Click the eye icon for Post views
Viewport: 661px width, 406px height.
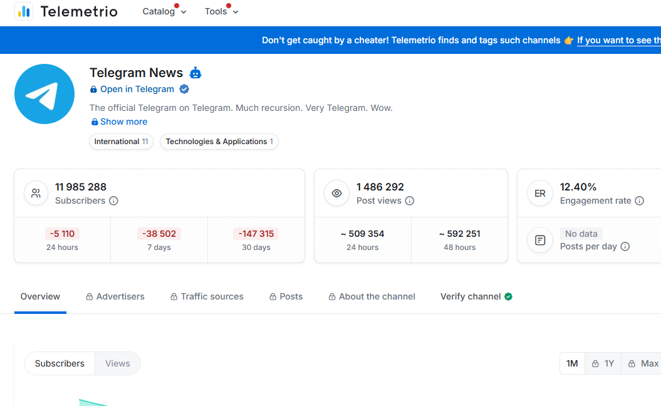tap(336, 193)
